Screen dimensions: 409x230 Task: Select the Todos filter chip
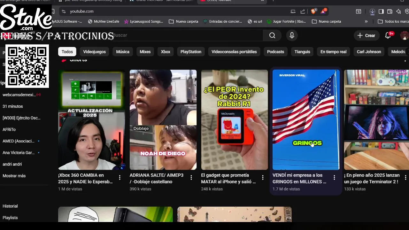[x=67, y=52]
